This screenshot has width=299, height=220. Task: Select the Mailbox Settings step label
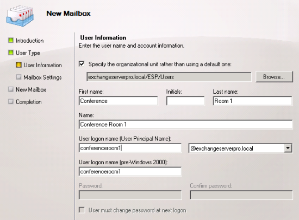pos(43,77)
